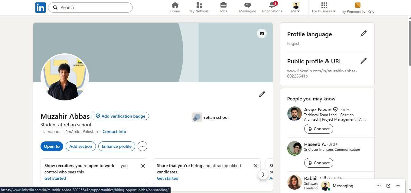Edit Public profile & URL with the pencil icon
The width and height of the screenshot is (411, 193).
364,61
